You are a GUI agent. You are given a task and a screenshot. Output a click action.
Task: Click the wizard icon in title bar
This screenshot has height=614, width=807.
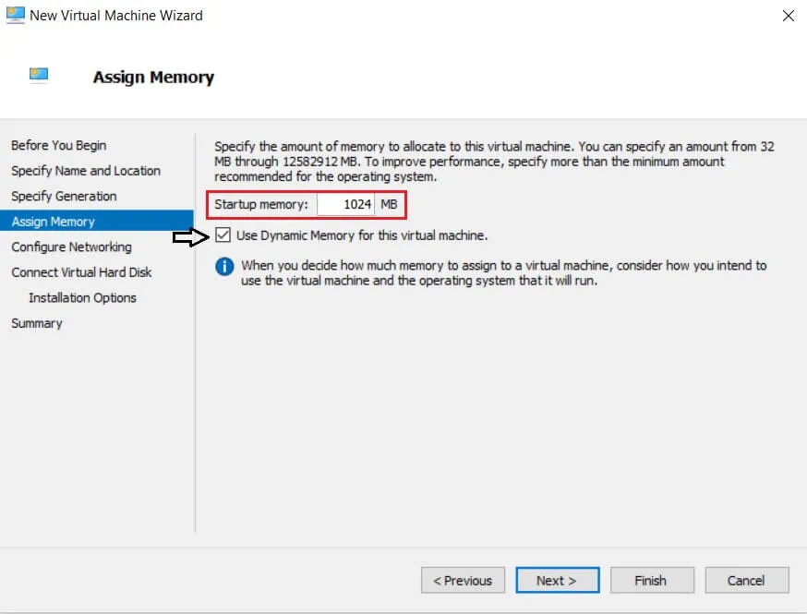[x=16, y=16]
